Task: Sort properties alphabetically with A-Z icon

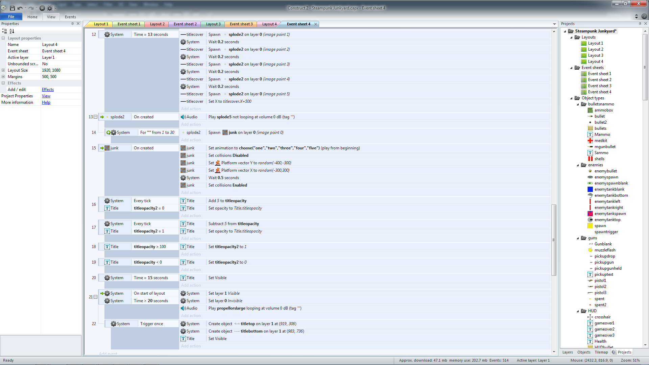Action: [x=12, y=31]
